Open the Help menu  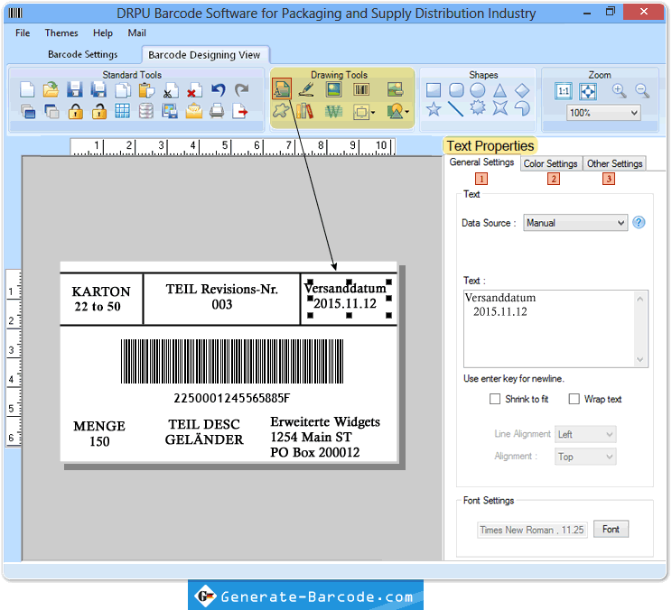click(x=103, y=33)
